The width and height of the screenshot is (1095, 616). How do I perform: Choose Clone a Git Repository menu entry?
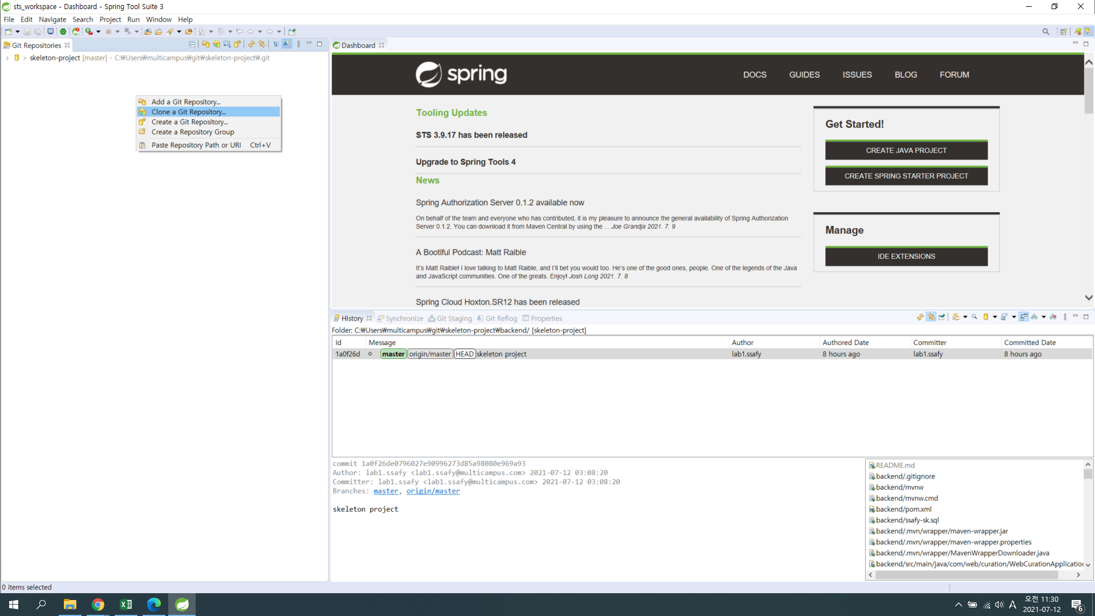(188, 112)
